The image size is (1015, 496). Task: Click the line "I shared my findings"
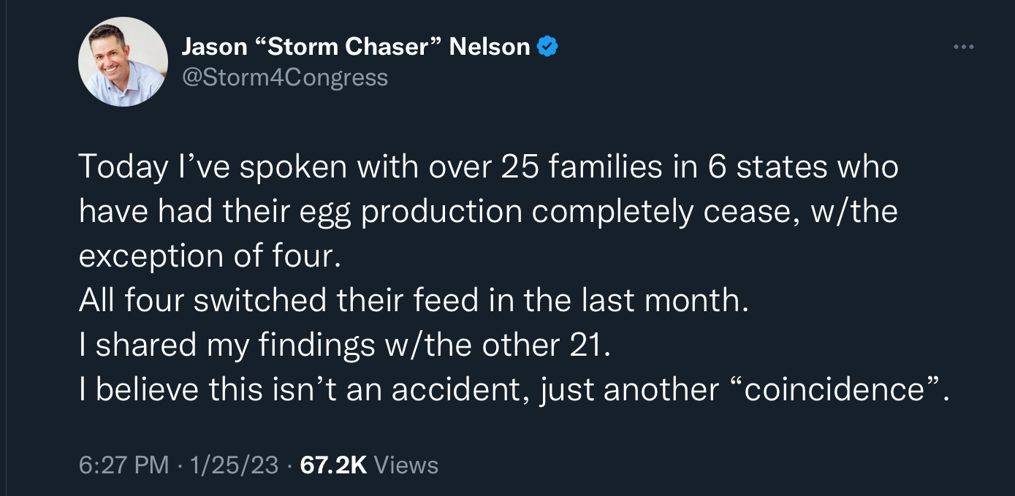343,345
